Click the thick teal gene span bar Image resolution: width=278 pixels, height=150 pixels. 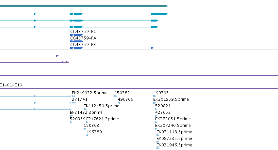click(84, 6)
